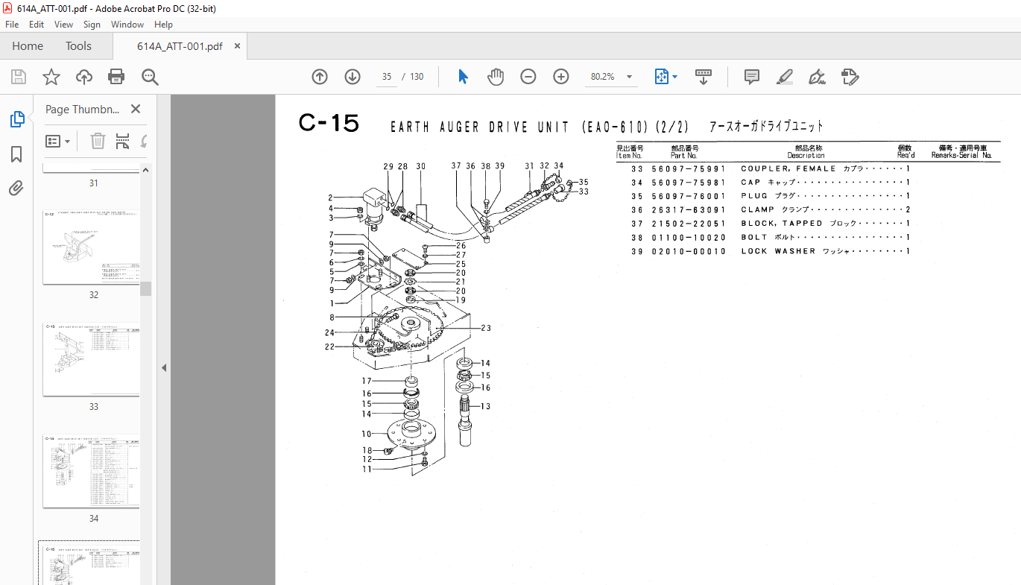
Task: Select the Highlight text pen tool
Action: point(784,77)
